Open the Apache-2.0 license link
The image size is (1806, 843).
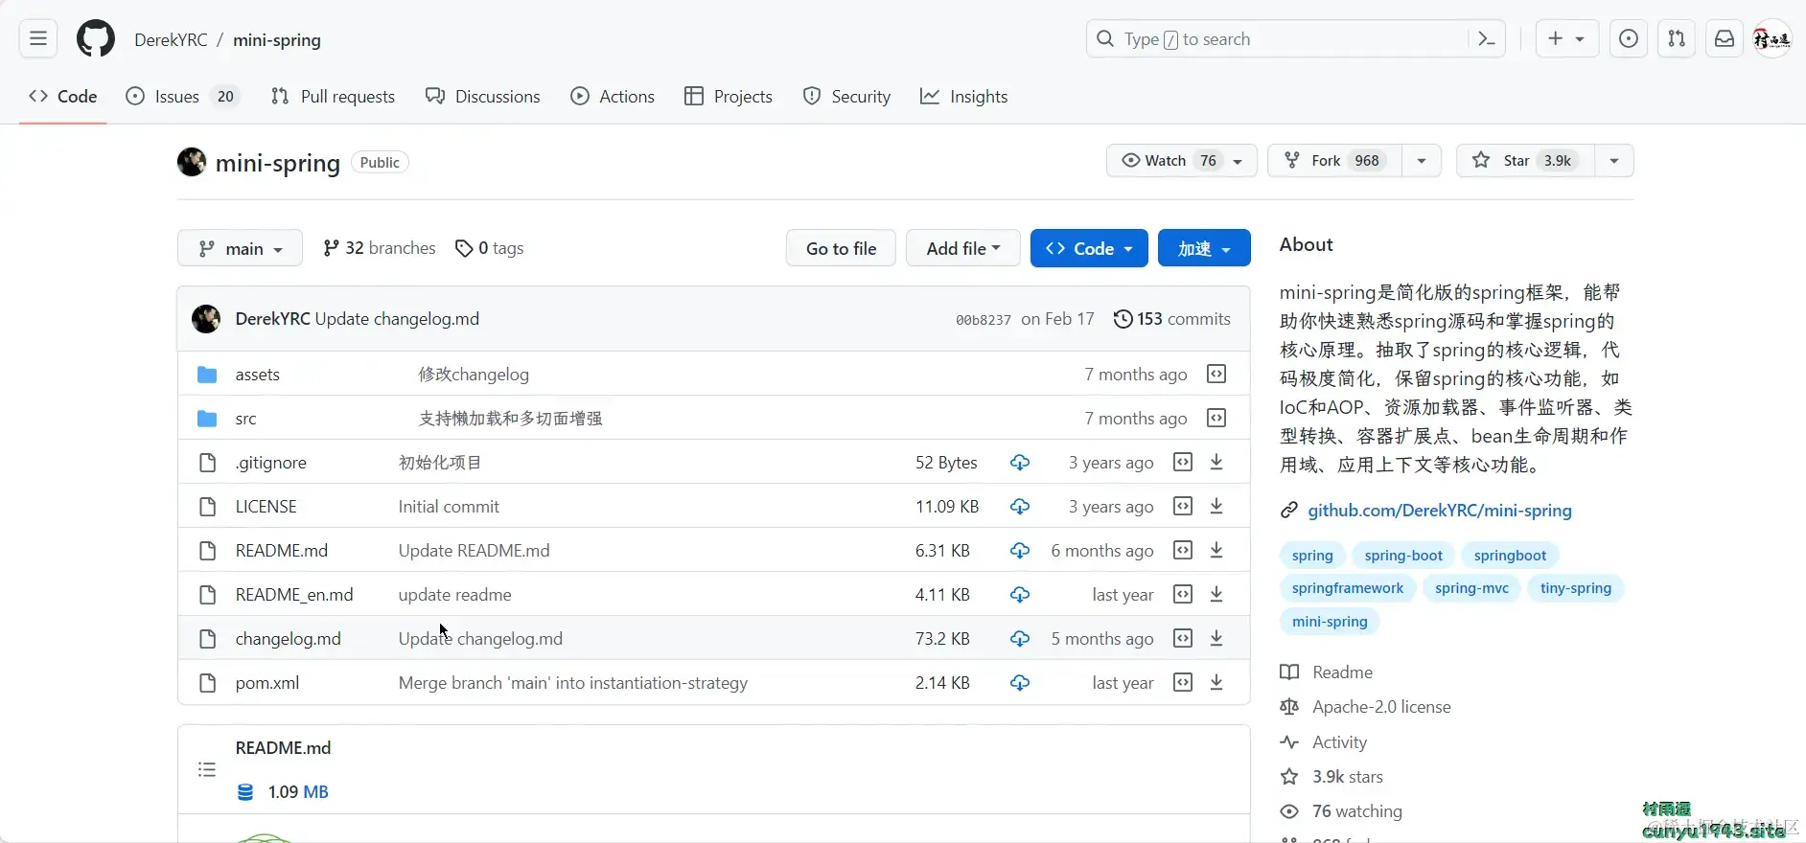1381,707
